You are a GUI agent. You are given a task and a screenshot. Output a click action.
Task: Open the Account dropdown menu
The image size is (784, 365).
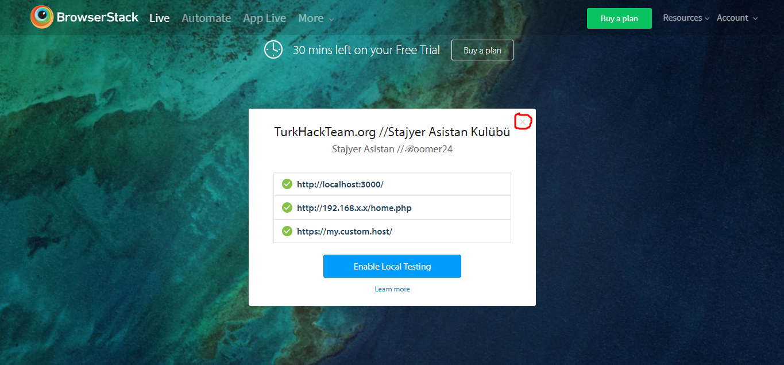click(x=737, y=18)
